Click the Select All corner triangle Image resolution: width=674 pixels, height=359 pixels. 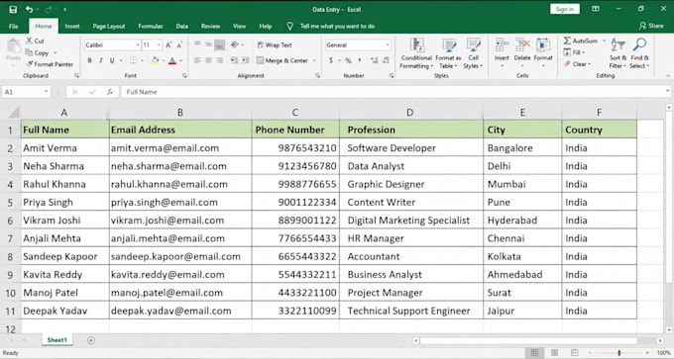(14, 113)
